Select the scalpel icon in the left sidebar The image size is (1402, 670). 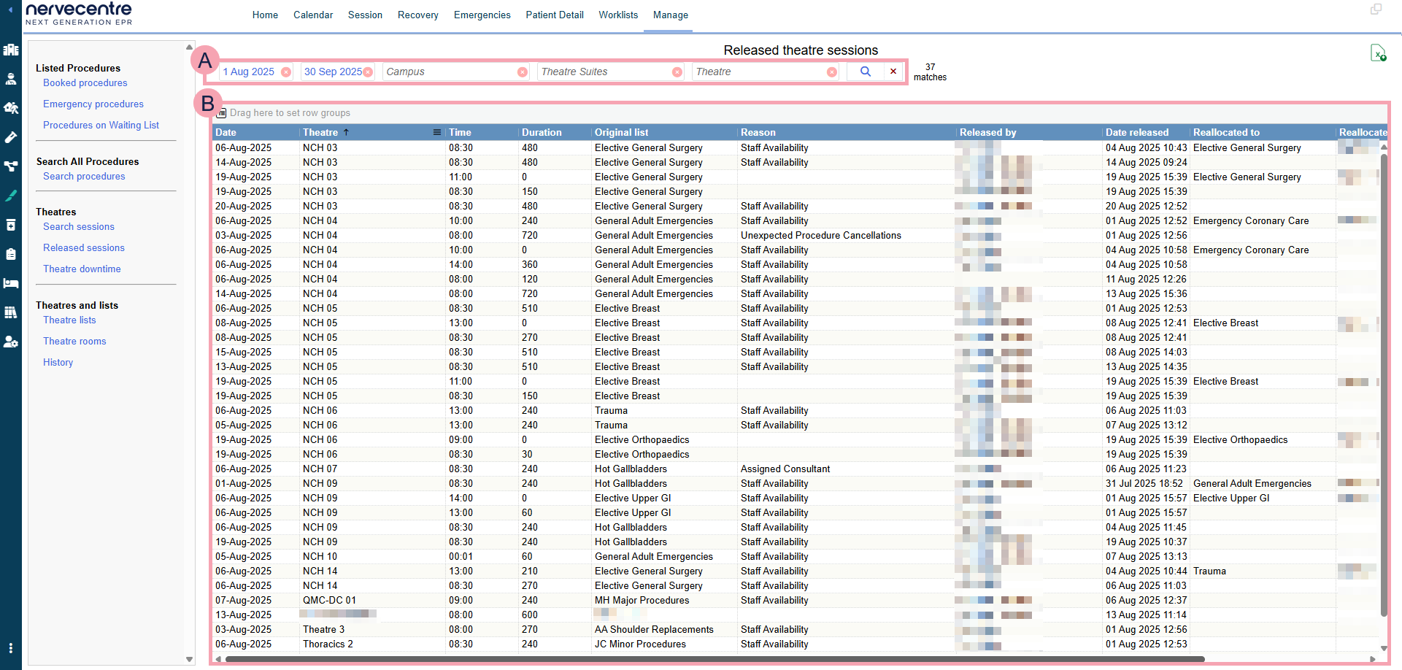(x=11, y=196)
